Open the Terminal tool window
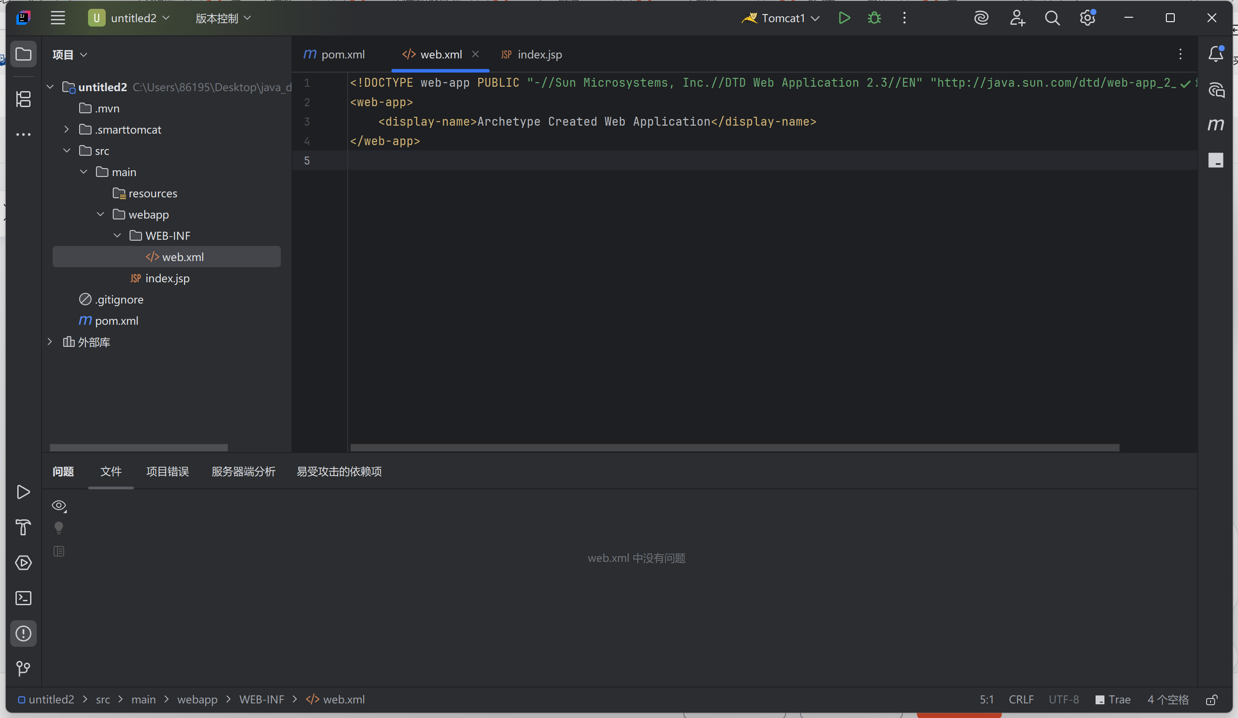Viewport: 1238px width, 718px height. 23,598
